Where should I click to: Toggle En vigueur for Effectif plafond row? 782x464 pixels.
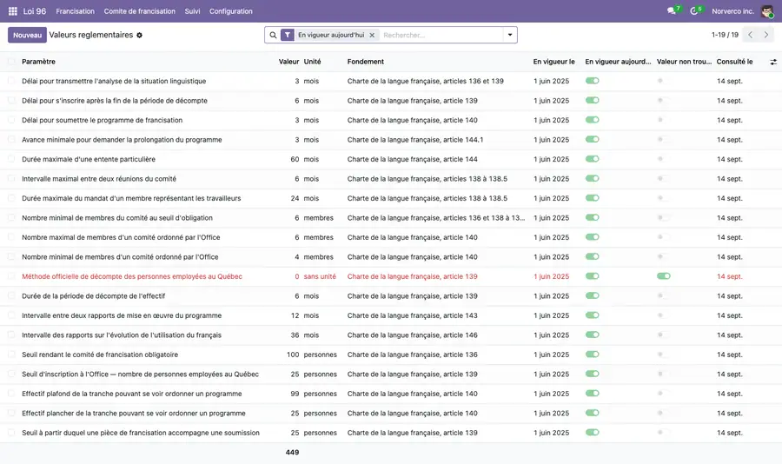pos(592,394)
